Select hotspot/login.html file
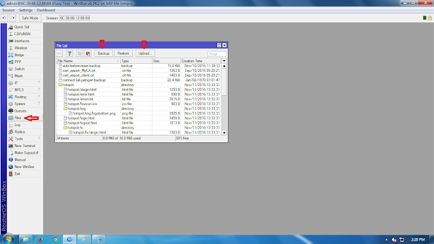Image resolution: width=434 pixels, height=244 pixels. coord(138,118)
